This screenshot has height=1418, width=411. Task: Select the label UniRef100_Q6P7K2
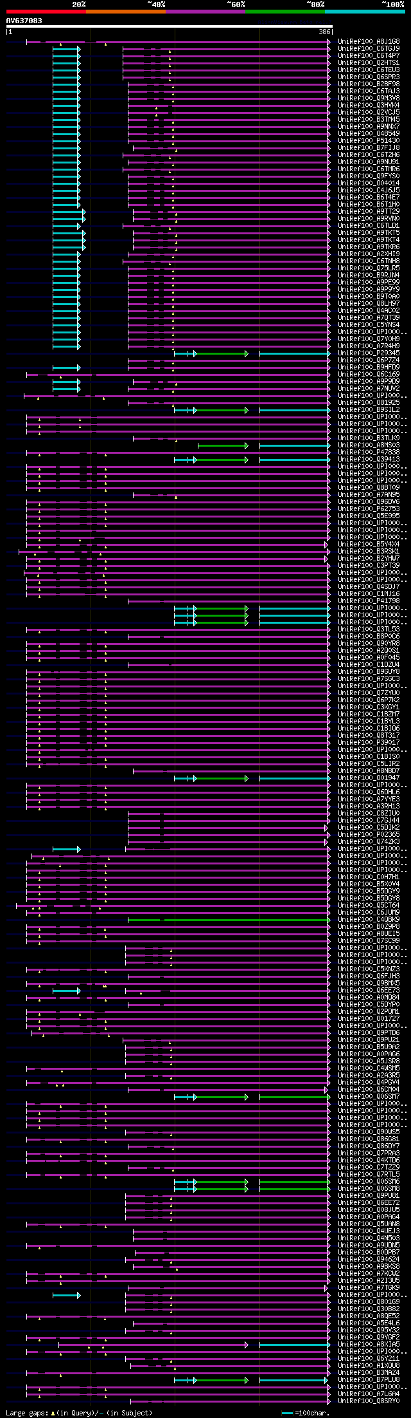coord(369,700)
